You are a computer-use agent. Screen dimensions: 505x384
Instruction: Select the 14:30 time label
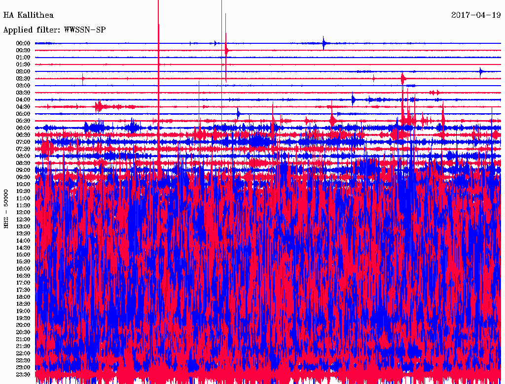pos(23,248)
